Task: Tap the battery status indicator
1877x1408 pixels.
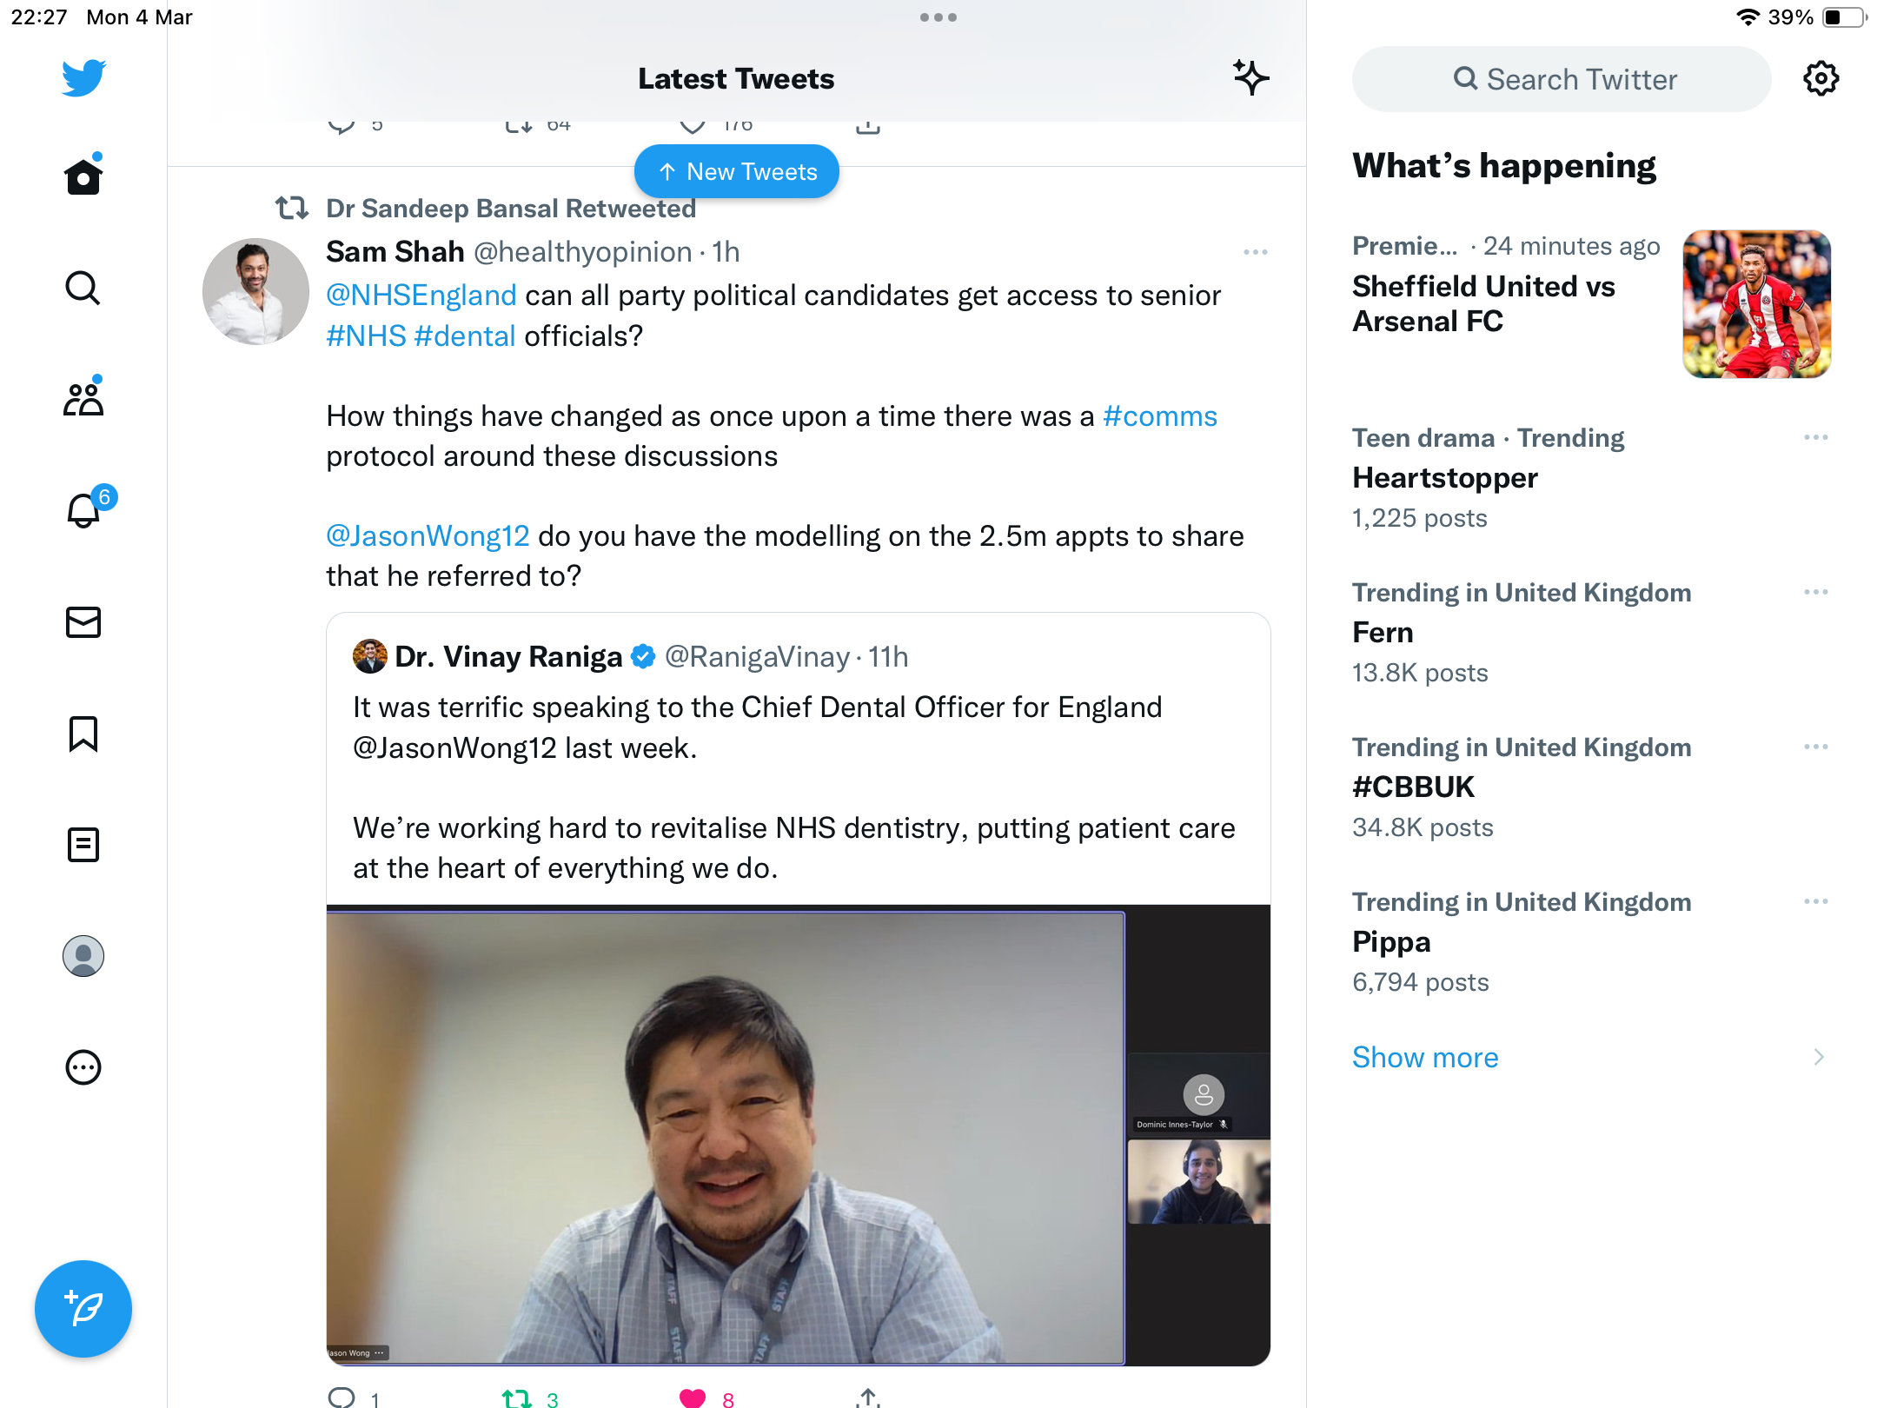Action: pos(1845,17)
